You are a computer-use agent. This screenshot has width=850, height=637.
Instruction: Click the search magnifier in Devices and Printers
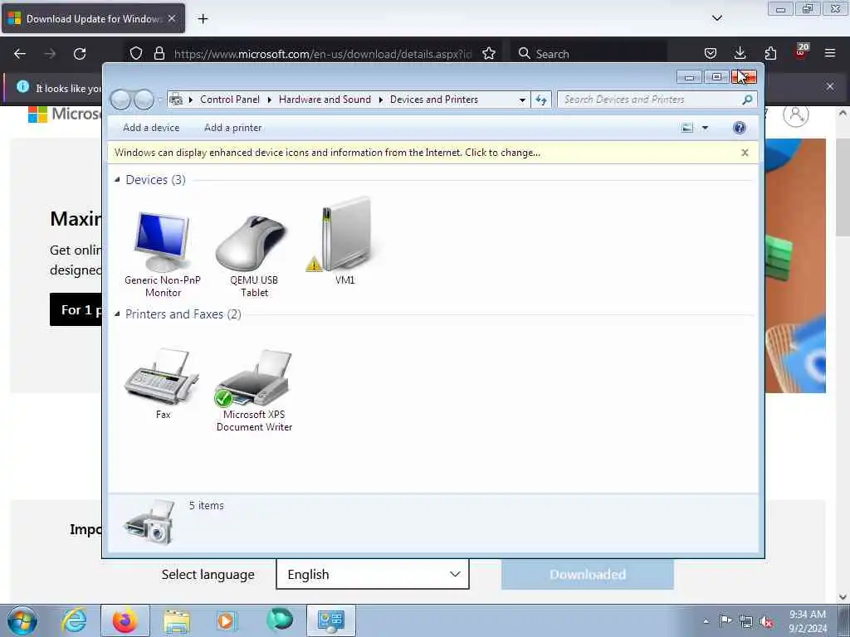tap(746, 100)
